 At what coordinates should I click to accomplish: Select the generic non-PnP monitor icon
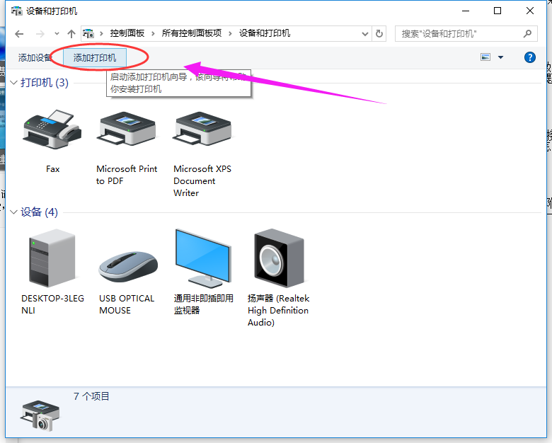pos(204,258)
